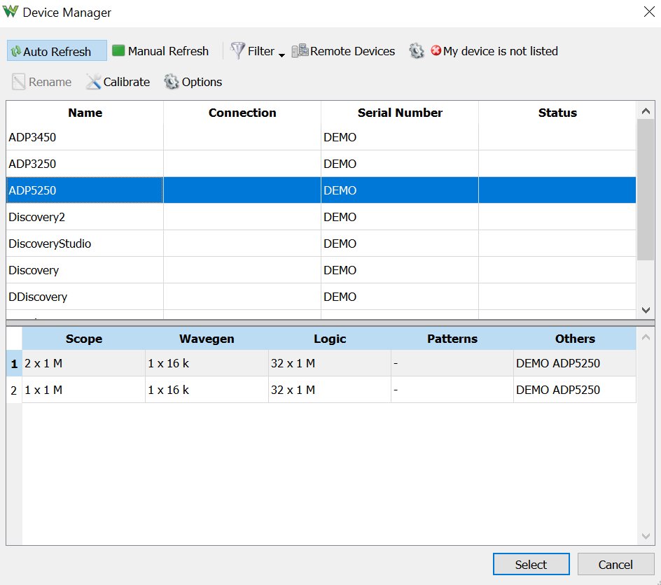Click the Status column header

[x=557, y=113]
